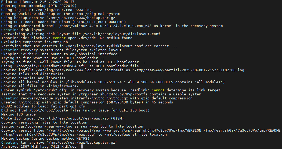The width and height of the screenshot is (282, 149).
Task: Click the red "No" in the sdc line
Action: click(x=102, y=38)
